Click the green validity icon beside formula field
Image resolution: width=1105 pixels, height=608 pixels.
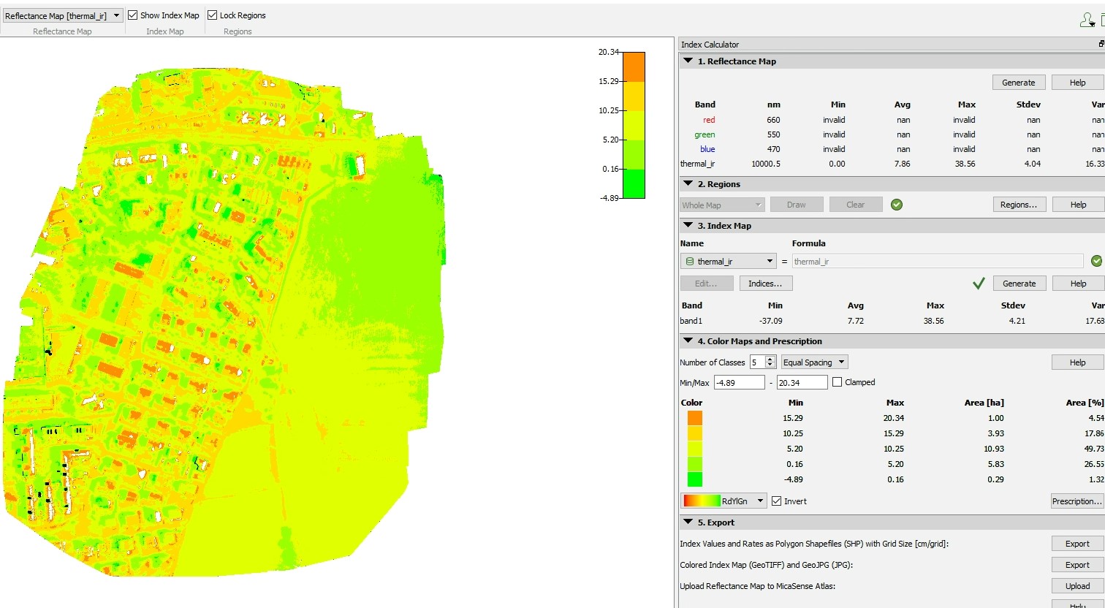coord(1095,261)
